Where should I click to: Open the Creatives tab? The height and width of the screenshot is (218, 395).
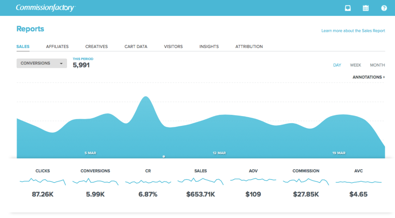96,46
